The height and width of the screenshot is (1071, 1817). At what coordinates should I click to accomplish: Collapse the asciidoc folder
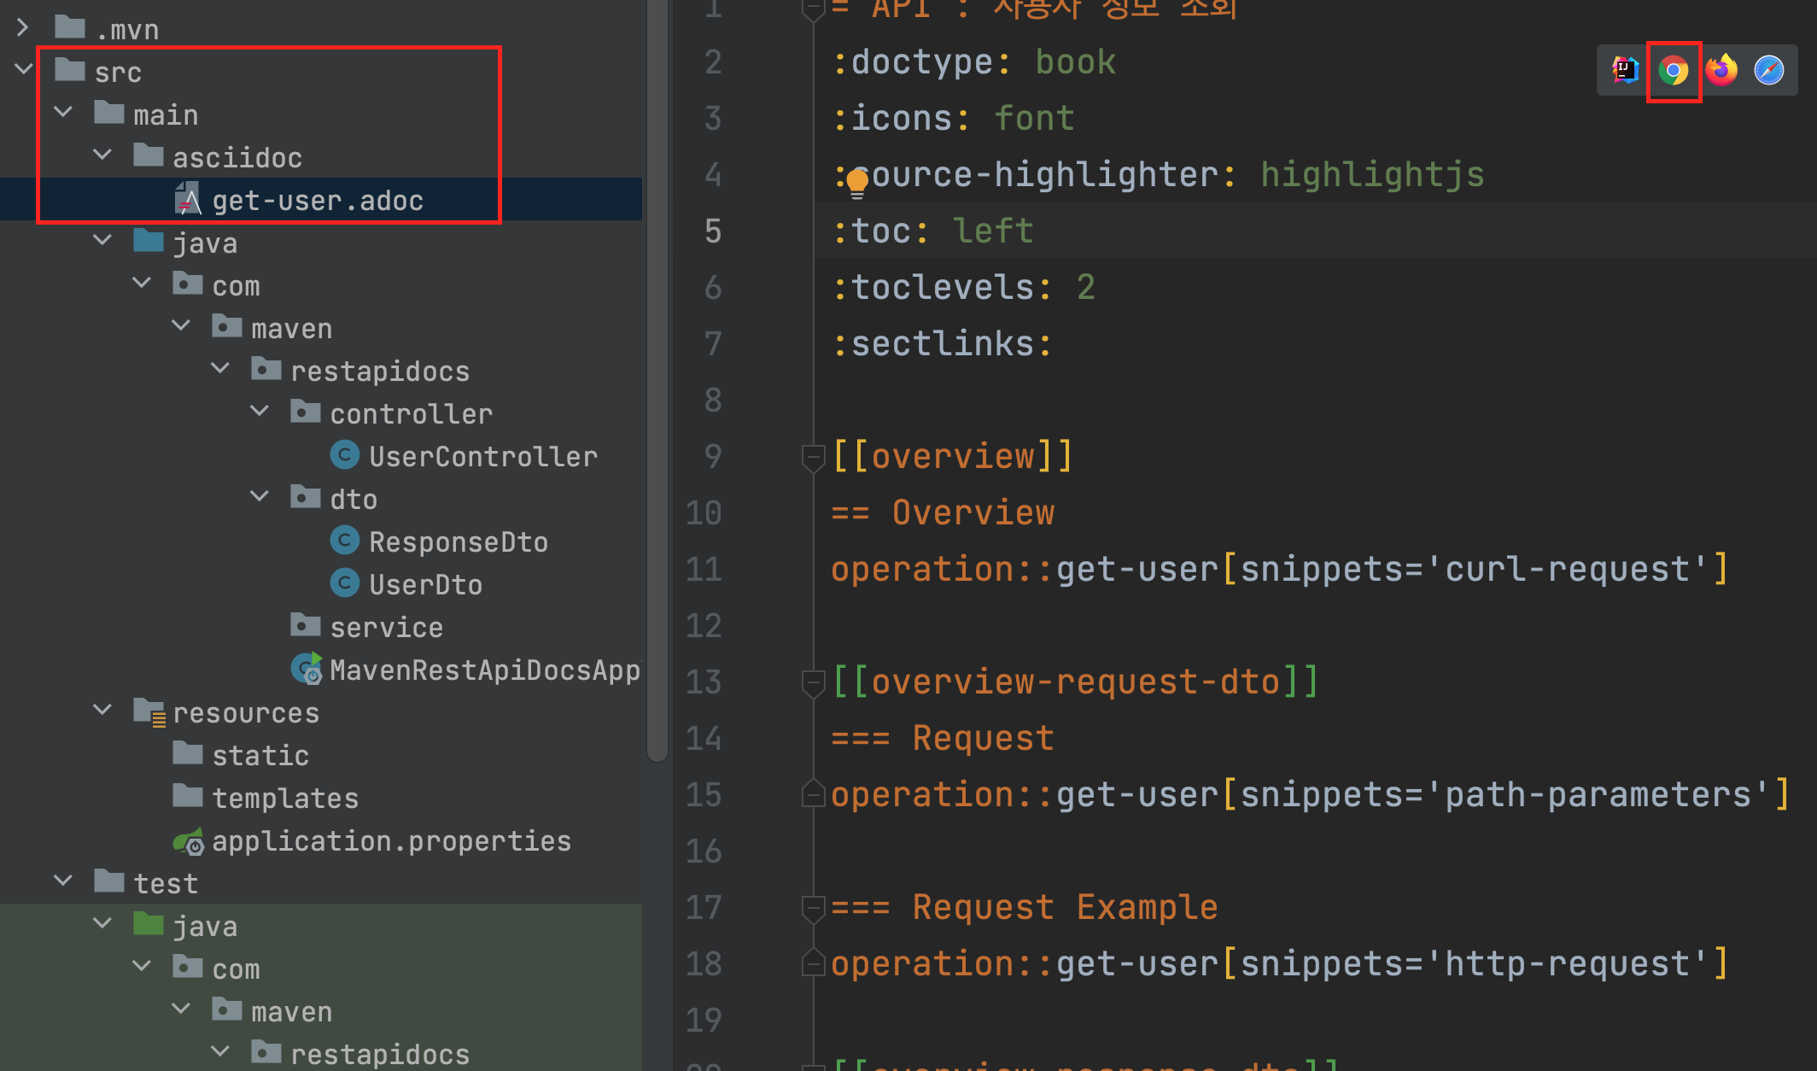click(x=102, y=155)
